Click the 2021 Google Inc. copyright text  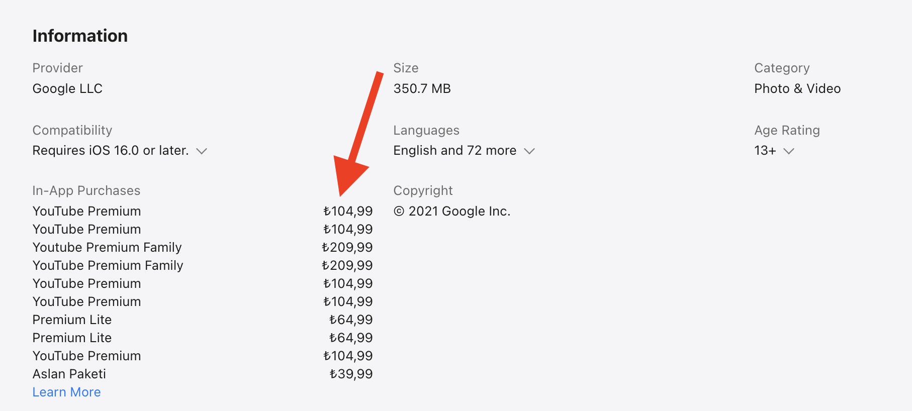click(x=452, y=211)
